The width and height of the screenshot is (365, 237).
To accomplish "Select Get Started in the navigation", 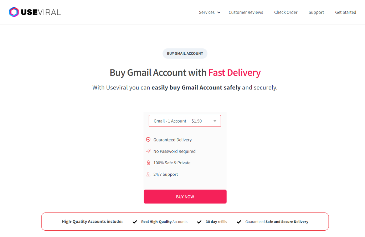I will pyautogui.click(x=345, y=12).
